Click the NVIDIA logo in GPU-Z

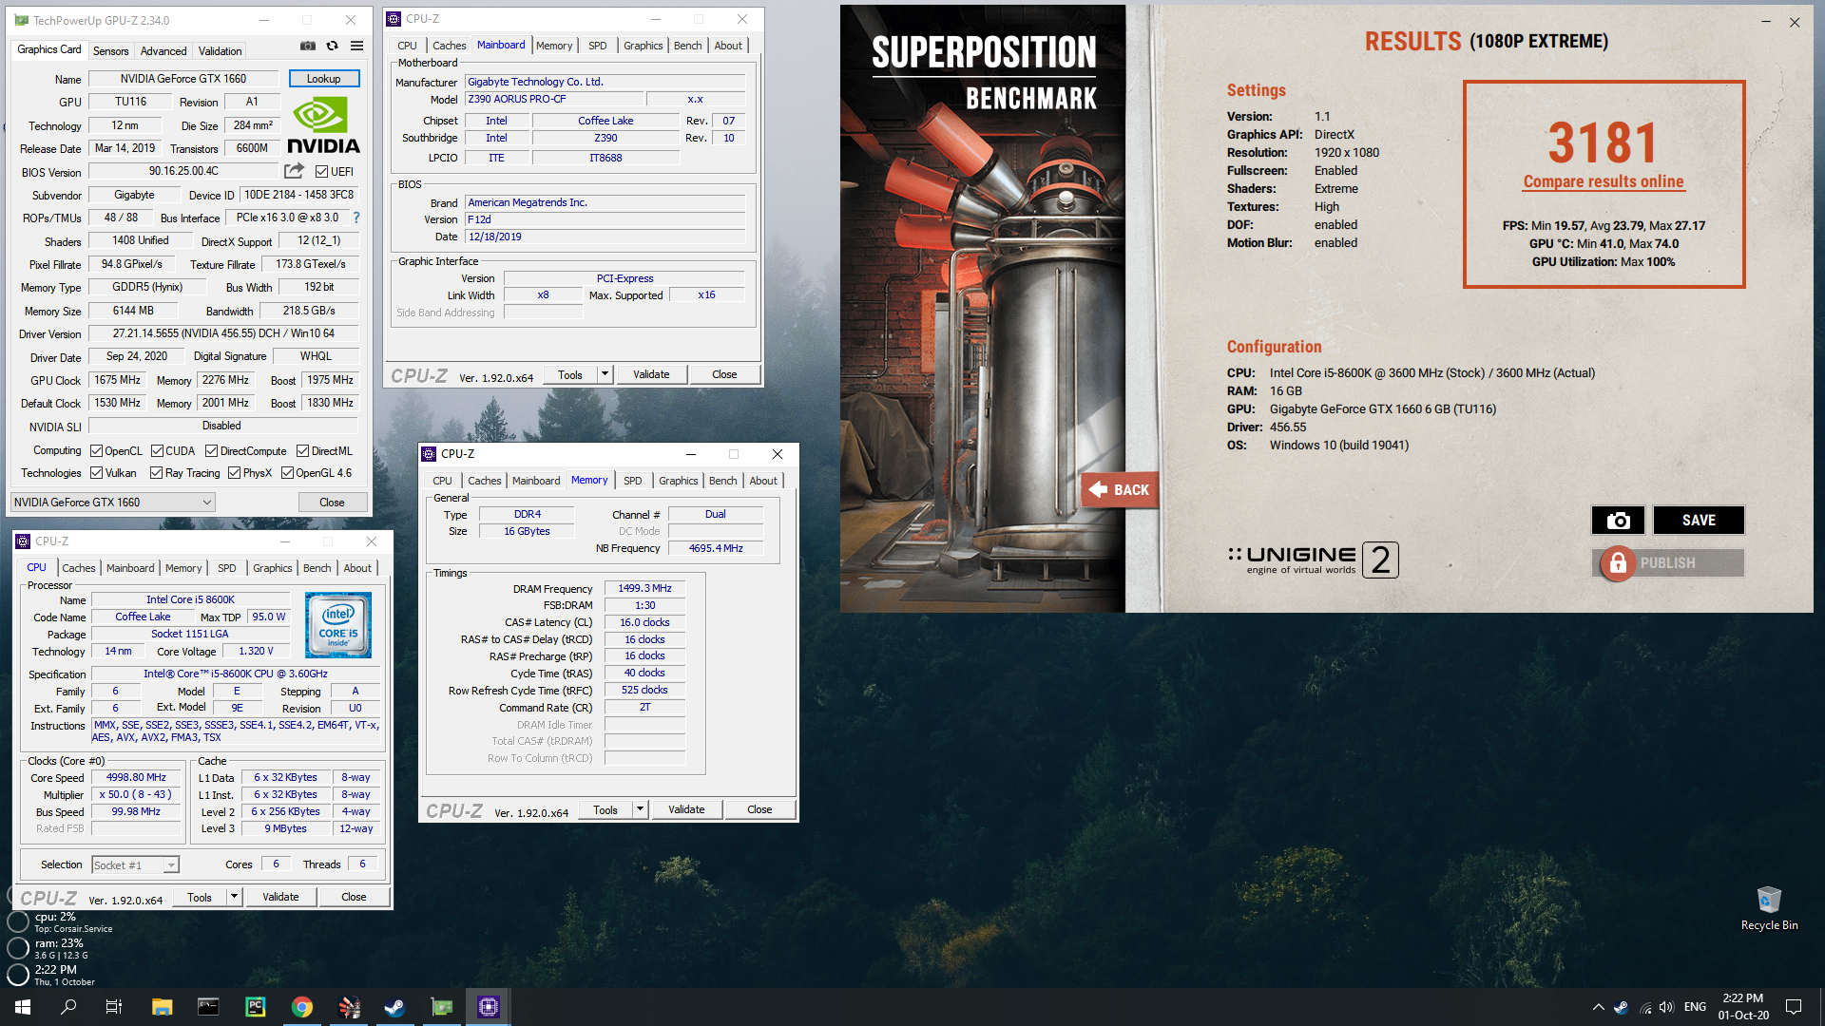(323, 125)
